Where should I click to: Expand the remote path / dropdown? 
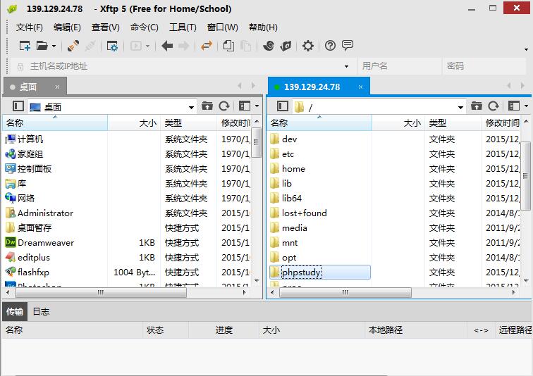(460, 107)
